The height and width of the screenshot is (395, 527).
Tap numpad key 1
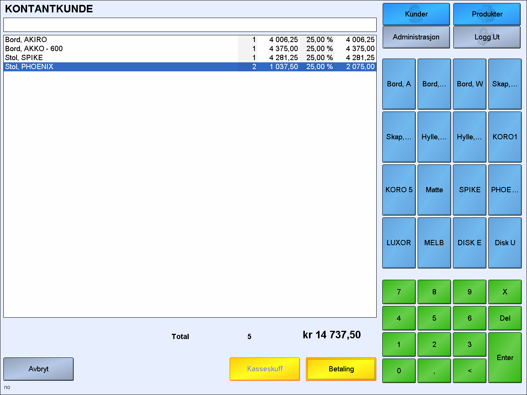coord(399,344)
